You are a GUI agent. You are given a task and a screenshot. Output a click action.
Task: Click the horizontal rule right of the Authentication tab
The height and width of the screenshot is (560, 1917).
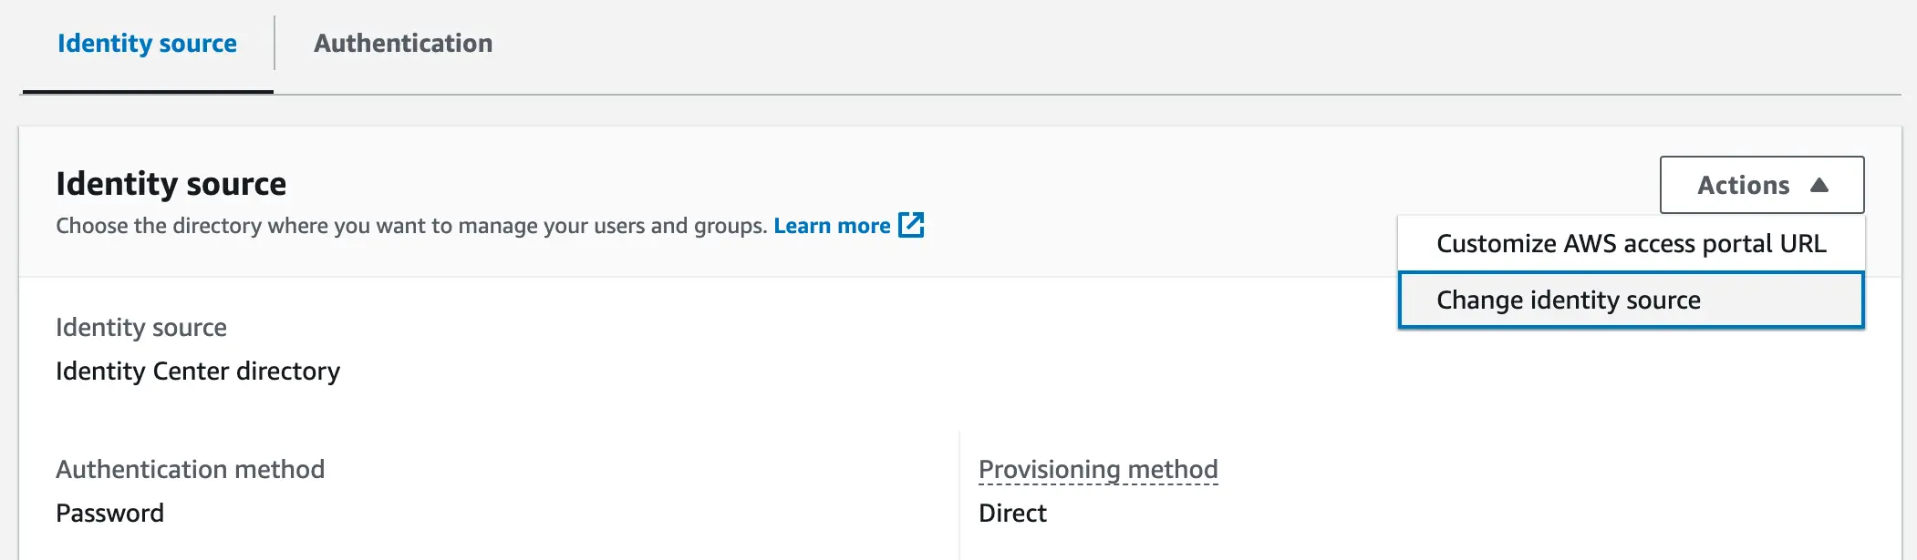(x=1186, y=94)
